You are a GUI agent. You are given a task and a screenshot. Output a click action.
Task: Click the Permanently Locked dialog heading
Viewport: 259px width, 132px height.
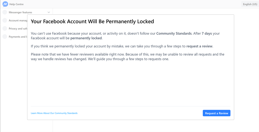[x=92, y=21]
